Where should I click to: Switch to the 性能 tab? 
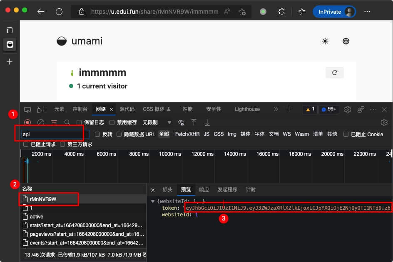pos(187,109)
